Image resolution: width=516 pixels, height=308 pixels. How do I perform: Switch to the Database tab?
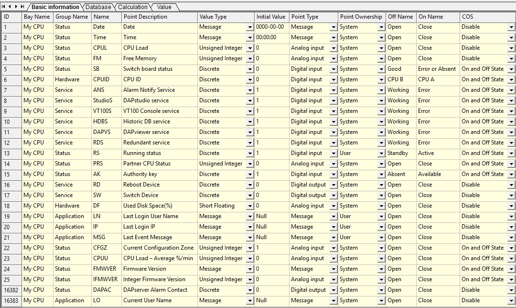click(x=98, y=7)
